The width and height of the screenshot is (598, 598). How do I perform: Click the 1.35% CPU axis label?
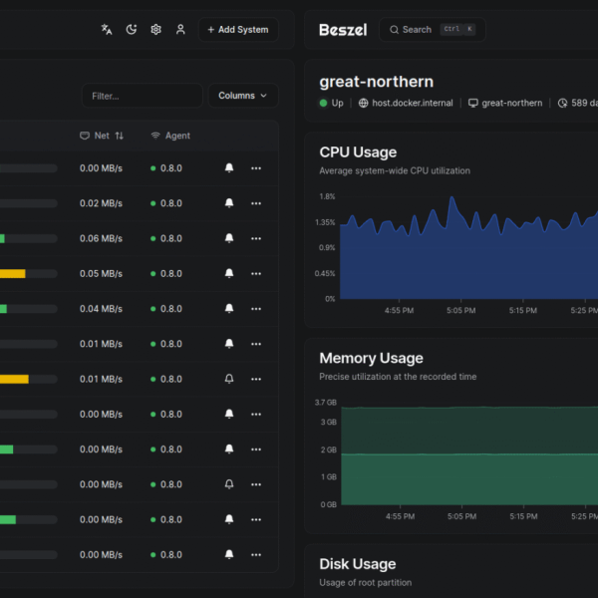[325, 222]
